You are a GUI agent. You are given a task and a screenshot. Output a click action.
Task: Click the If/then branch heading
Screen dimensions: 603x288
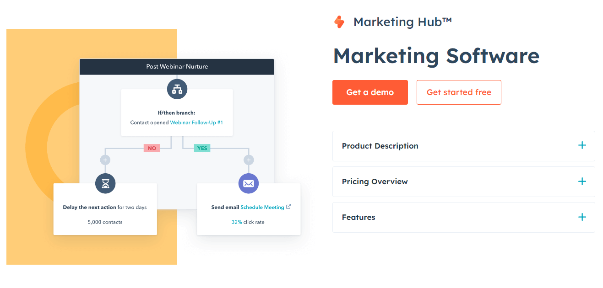pos(177,112)
